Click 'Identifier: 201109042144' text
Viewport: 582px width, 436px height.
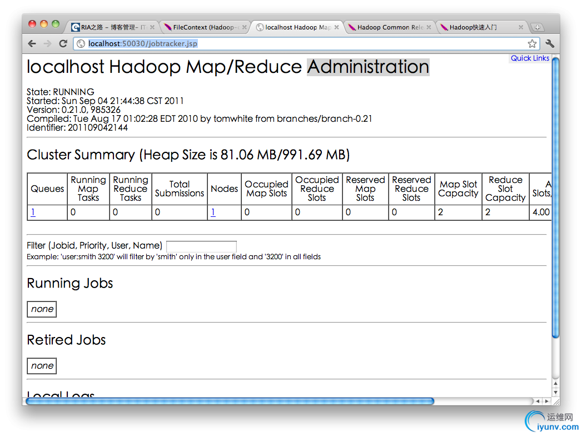coord(77,127)
